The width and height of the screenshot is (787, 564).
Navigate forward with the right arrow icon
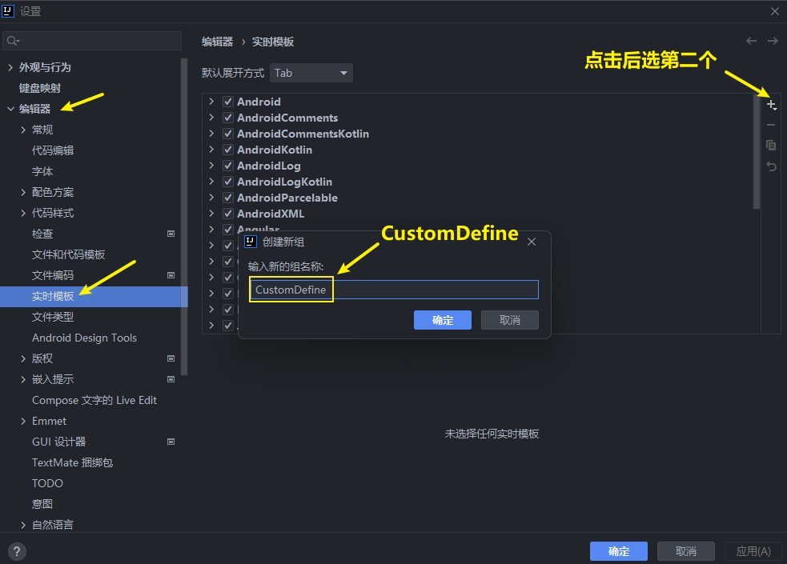(x=773, y=41)
